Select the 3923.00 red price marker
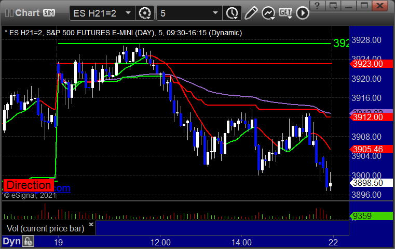 click(371, 64)
